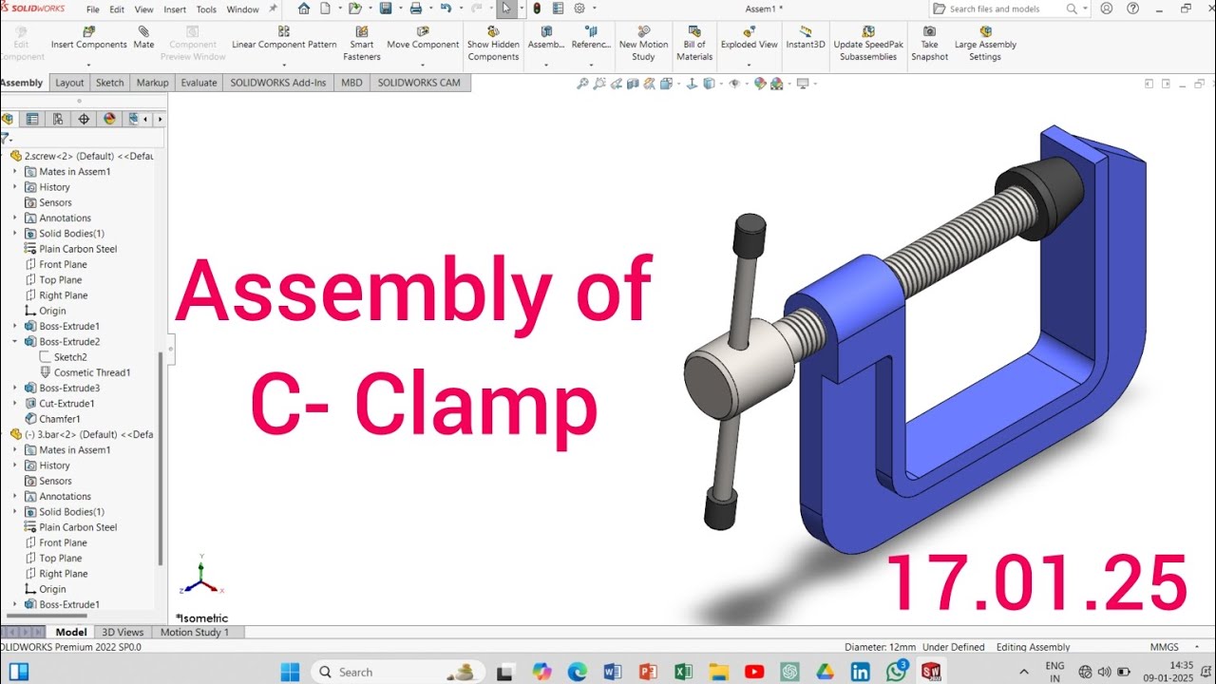The width and height of the screenshot is (1216, 684).
Task: Select Chamfer1 feature in the tree
Action: [x=52, y=419]
